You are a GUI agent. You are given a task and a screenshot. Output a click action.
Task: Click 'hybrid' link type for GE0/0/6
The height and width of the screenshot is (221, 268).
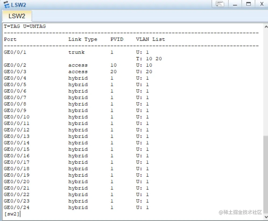coord(78,91)
